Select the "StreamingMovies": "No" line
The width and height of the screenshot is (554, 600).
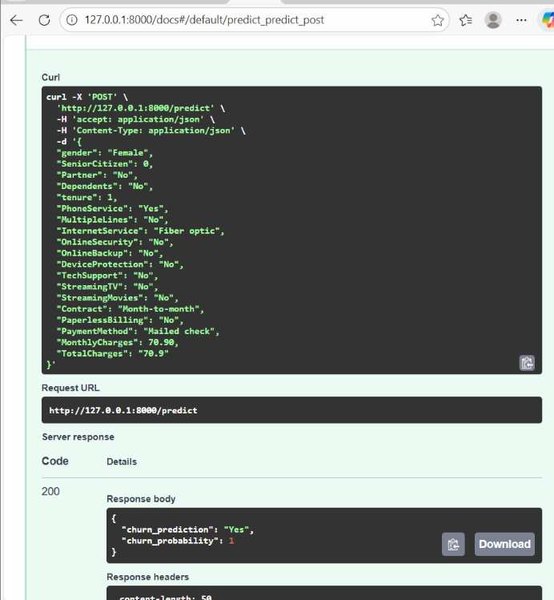tap(118, 298)
